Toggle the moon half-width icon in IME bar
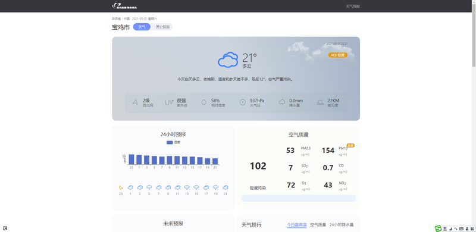The height and width of the screenshot is (232, 476). tap(451, 228)
